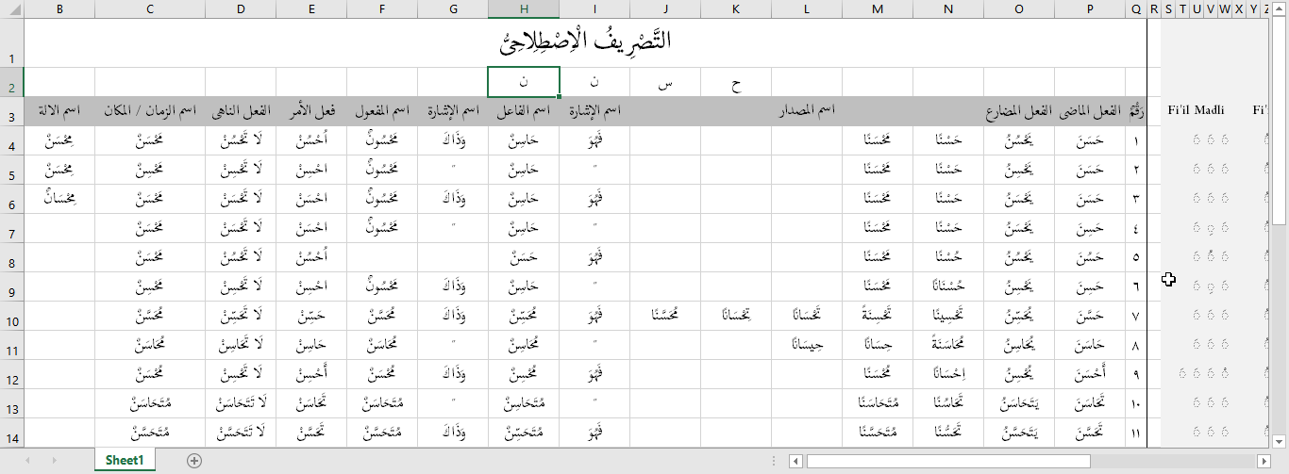Image resolution: width=1289 pixels, height=474 pixels.
Task: Click header cell الفعل الناهى
Action: pyautogui.click(x=241, y=111)
